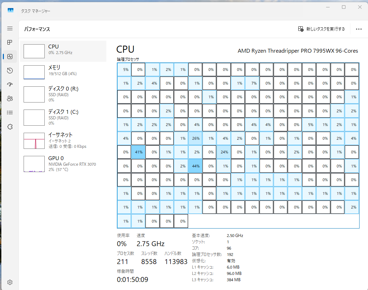Select ディスク 0 (R:) entry

click(x=63, y=94)
